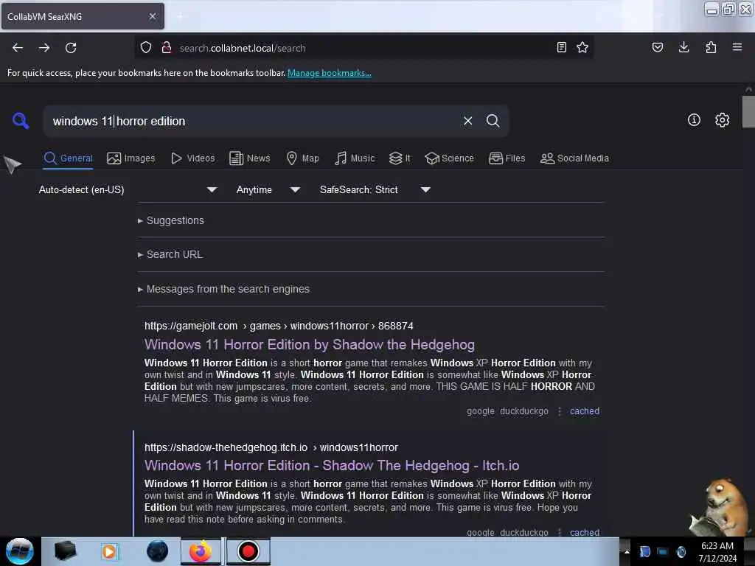This screenshot has height=566, width=755.
Task: Open the extensions puzzle icon
Action: point(711,47)
